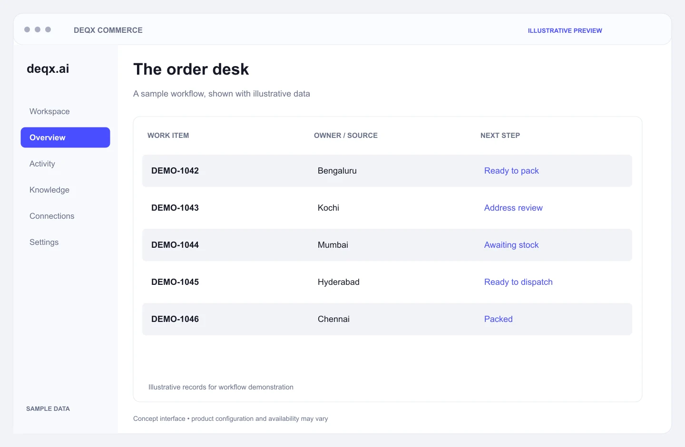Click the Mumbai source cell
The image size is (685, 447).
point(333,245)
